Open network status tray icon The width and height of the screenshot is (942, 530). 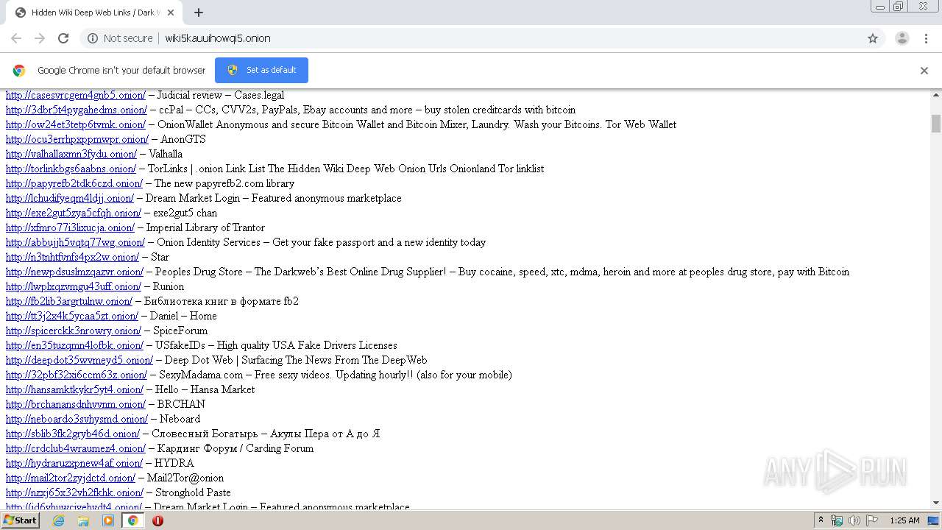[837, 520]
